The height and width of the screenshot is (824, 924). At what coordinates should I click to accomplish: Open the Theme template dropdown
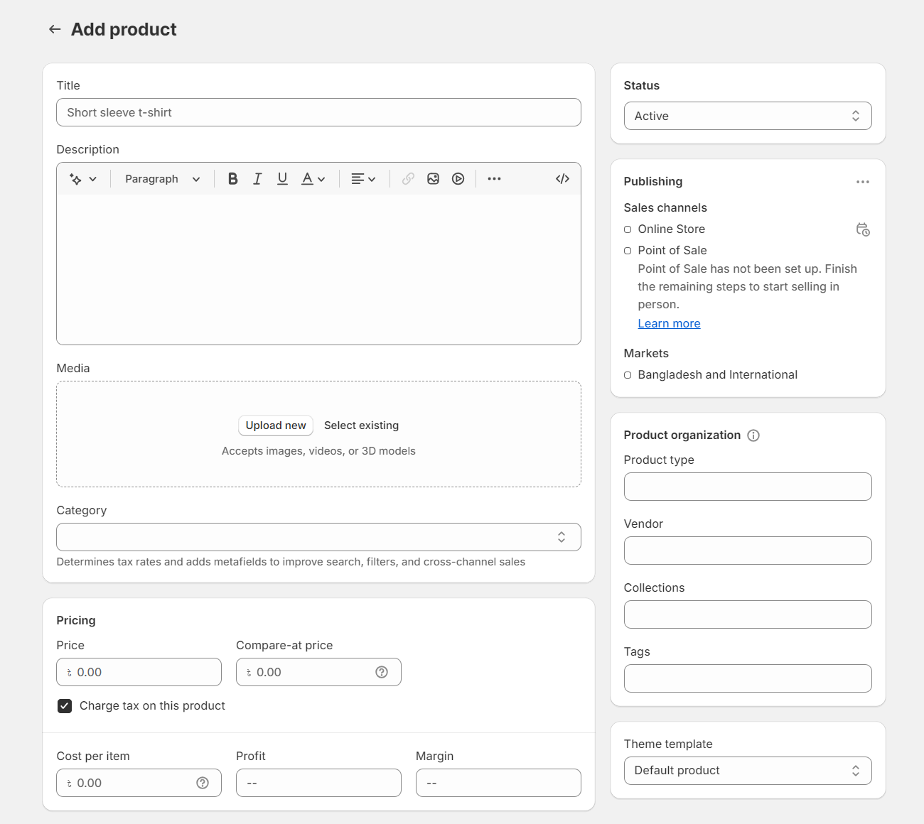(747, 770)
